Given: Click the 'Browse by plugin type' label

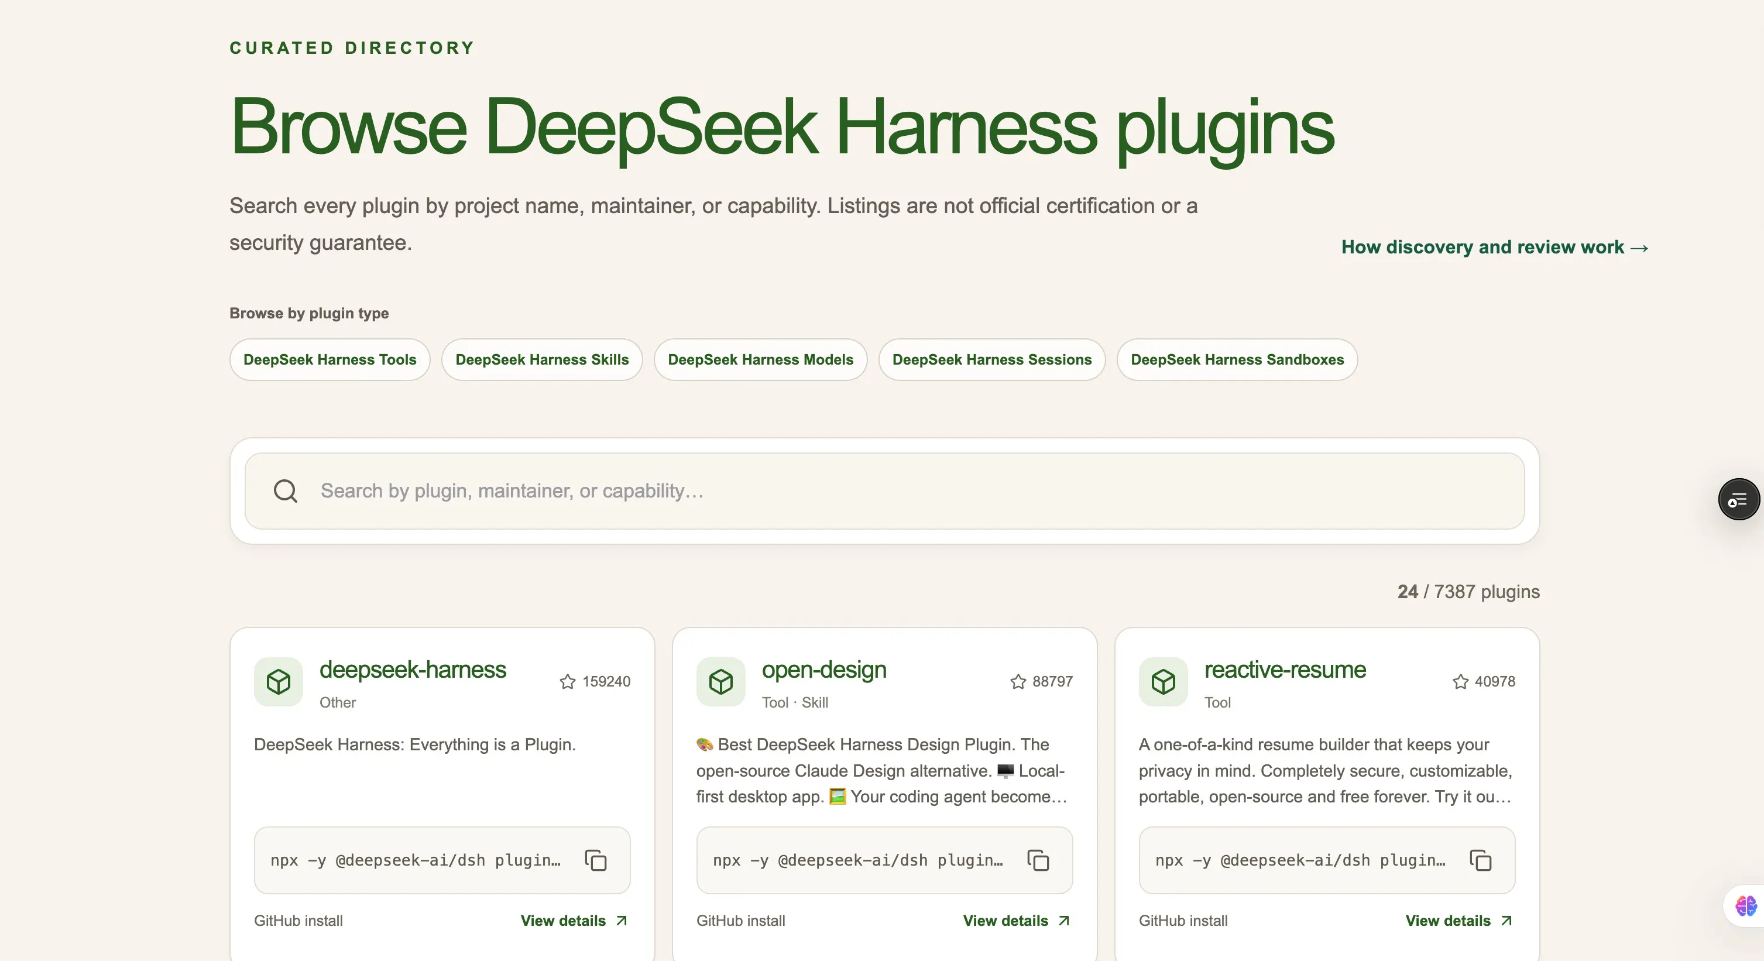Looking at the screenshot, I should [309, 313].
